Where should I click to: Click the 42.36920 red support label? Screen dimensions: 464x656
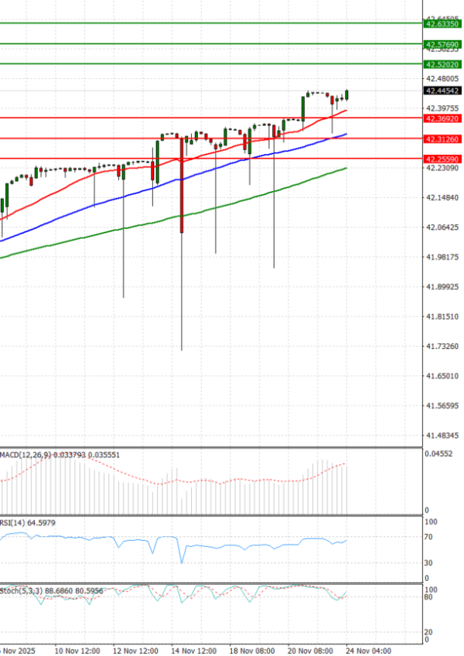pyautogui.click(x=442, y=118)
